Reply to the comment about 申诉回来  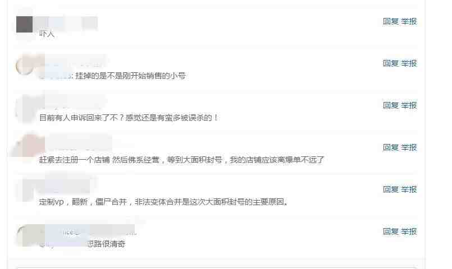[391, 105]
